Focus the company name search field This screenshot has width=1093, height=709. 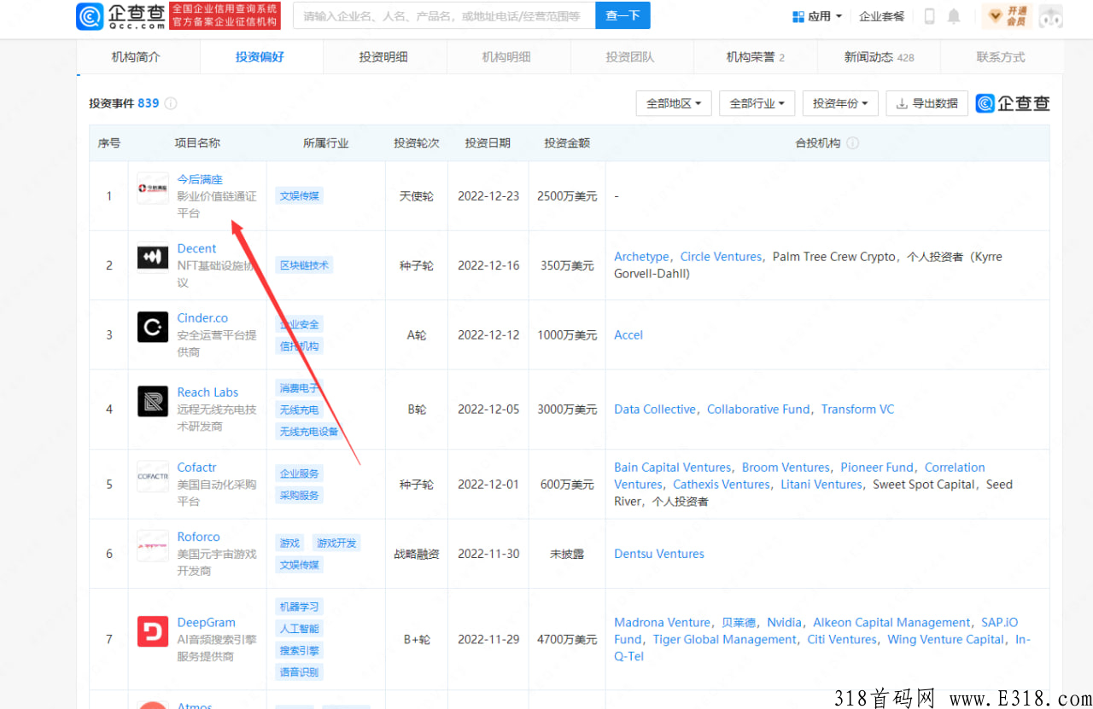[x=444, y=15]
